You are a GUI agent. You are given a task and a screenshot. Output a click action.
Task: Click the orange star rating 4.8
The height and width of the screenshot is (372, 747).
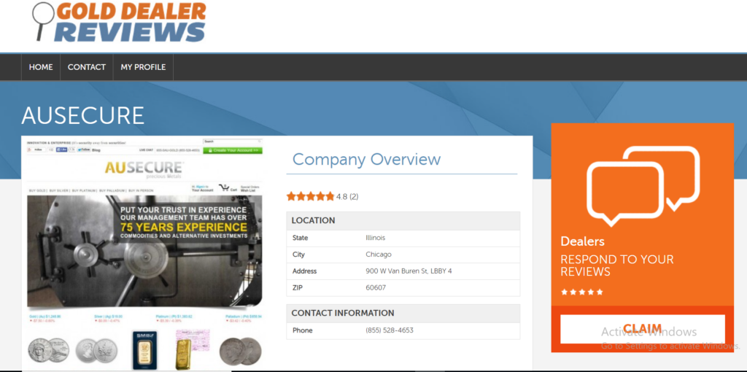click(311, 196)
